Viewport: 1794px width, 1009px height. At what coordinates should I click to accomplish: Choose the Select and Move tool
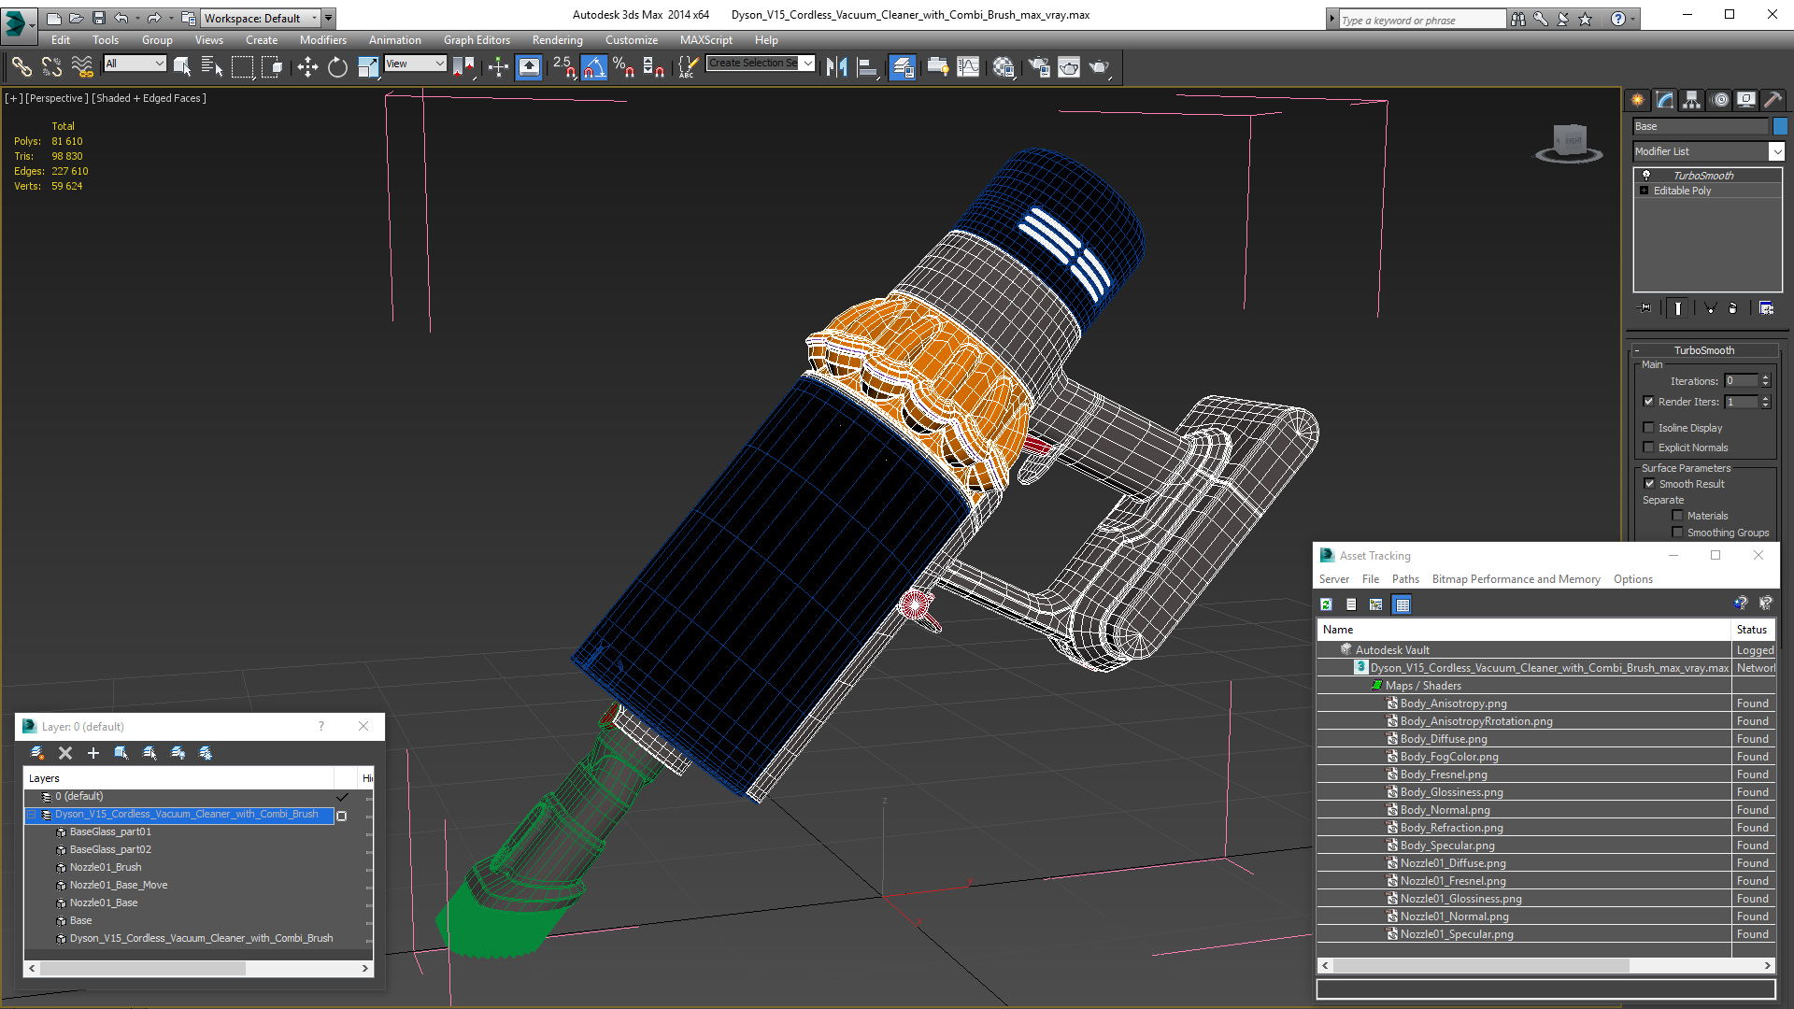[x=307, y=66]
